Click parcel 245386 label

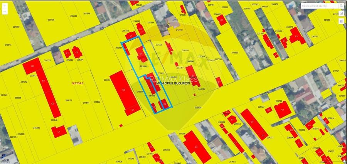coord(37,127)
